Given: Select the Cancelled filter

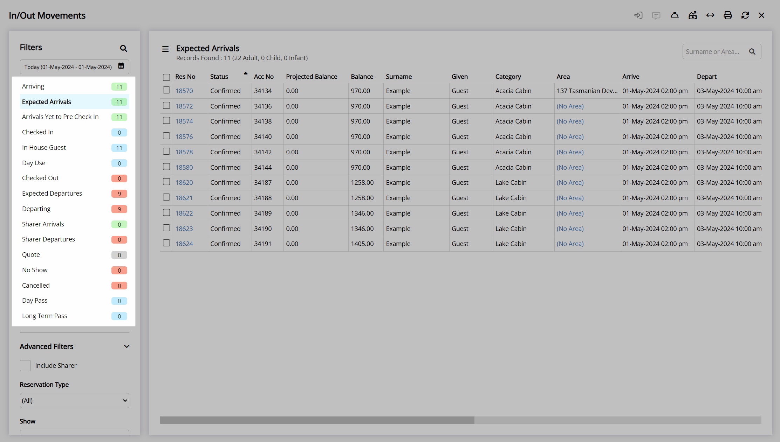Looking at the screenshot, I should coord(75,286).
